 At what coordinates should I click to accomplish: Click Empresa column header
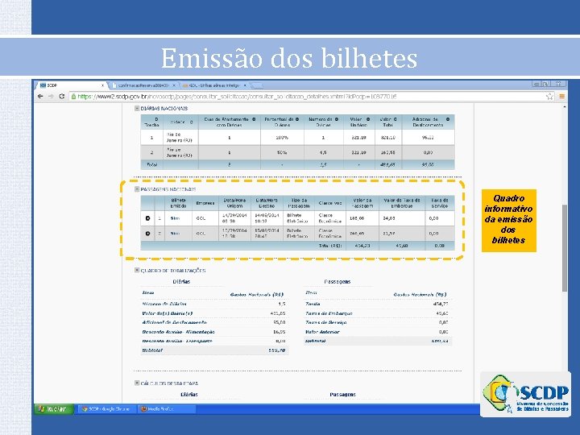pyautogui.click(x=205, y=203)
